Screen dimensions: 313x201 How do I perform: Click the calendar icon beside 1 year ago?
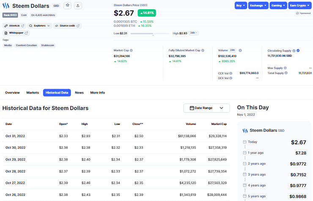click(x=244, y=153)
